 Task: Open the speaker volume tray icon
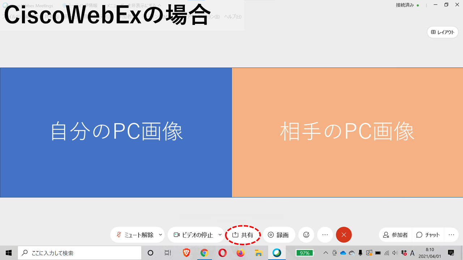395,253
